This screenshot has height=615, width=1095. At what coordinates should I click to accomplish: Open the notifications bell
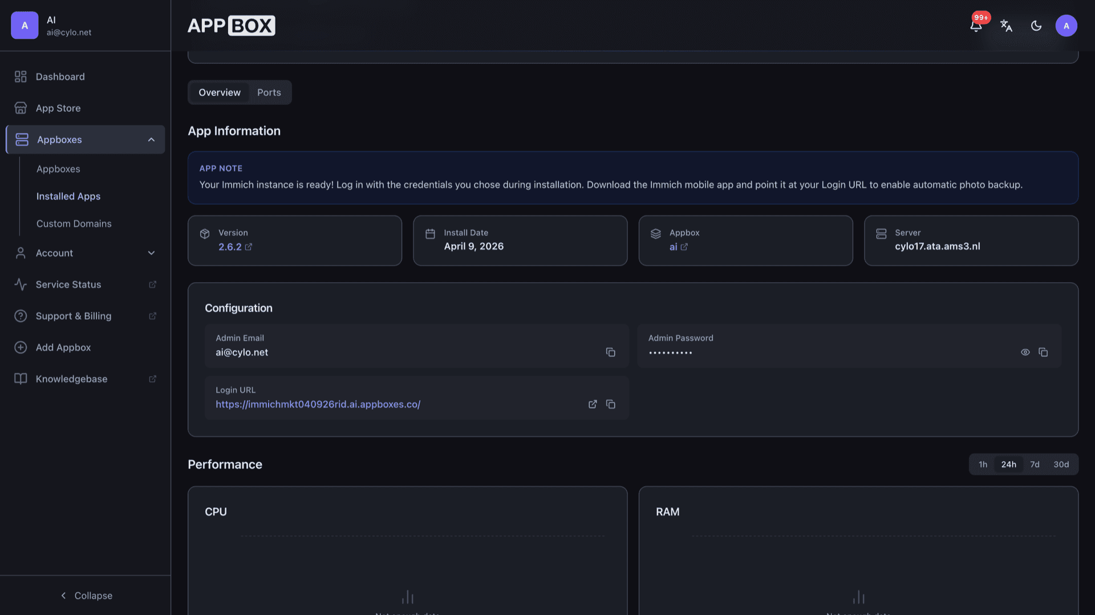pos(976,26)
